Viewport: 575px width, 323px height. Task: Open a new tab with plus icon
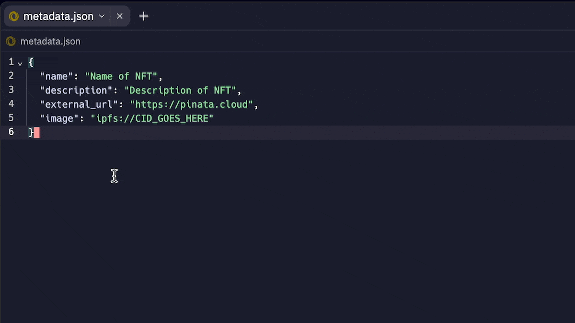pos(144,16)
